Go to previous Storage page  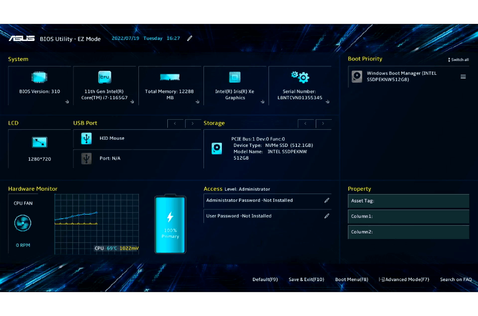click(x=306, y=124)
